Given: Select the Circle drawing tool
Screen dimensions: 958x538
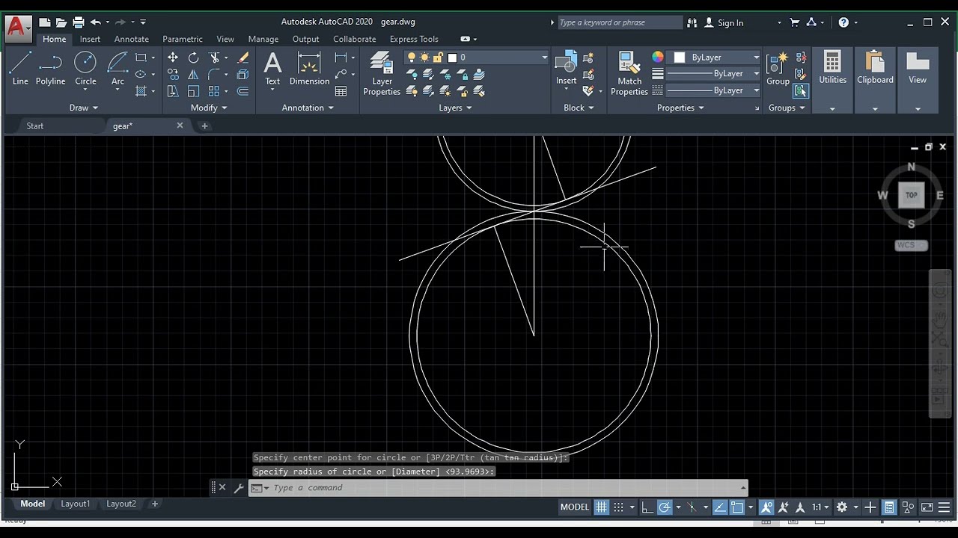Looking at the screenshot, I should point(85,69).
